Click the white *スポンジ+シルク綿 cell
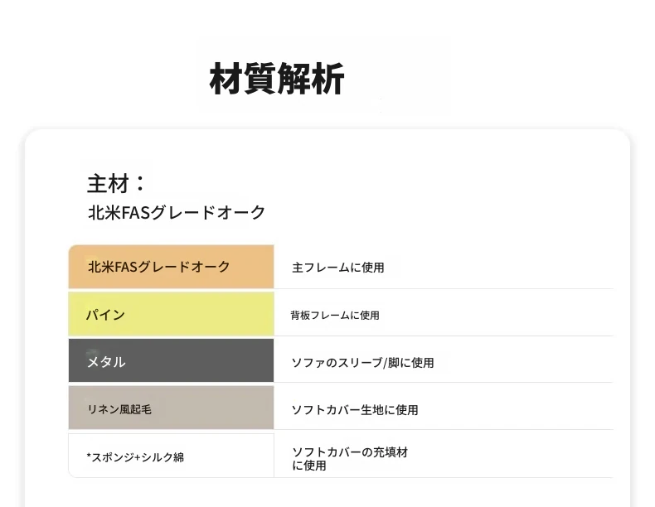The height and width of the screenshot is (507, 655). [x=172, y=456]
